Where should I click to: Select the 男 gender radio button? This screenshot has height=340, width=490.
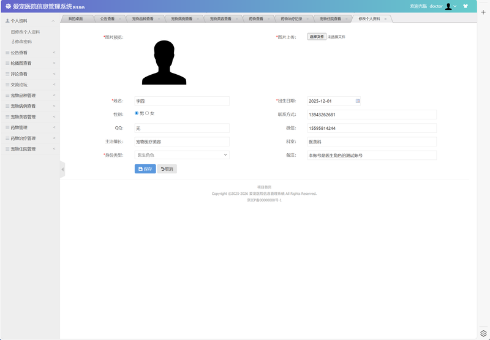(137, 113)
